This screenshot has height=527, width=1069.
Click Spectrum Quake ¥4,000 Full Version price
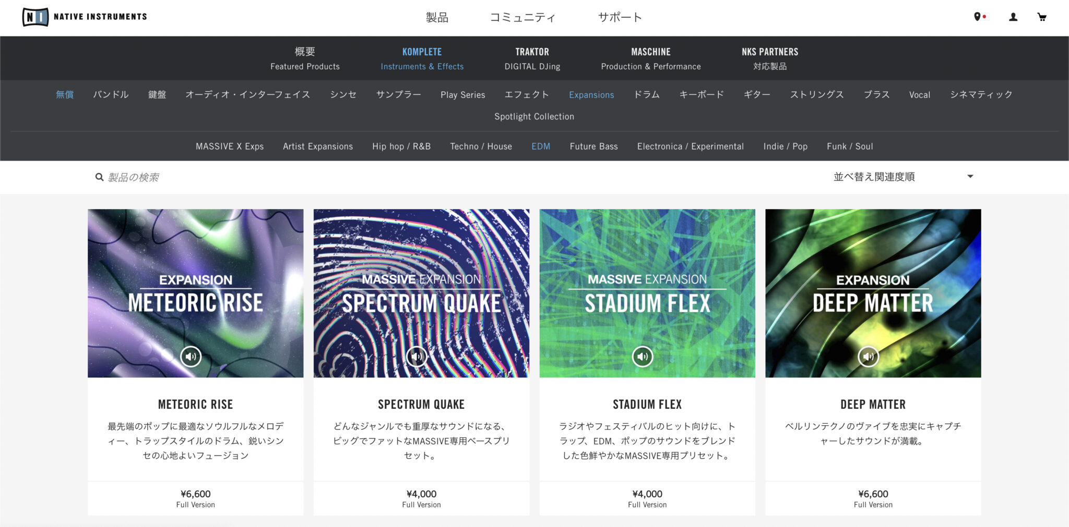pyautogui.click(x=421, y=498)
